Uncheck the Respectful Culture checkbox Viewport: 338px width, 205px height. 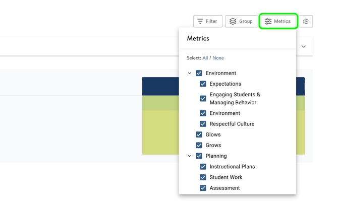pos(203,124)
